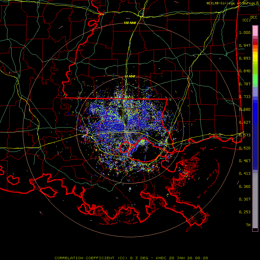Click the [CC] units label above legend

[247, 20]
